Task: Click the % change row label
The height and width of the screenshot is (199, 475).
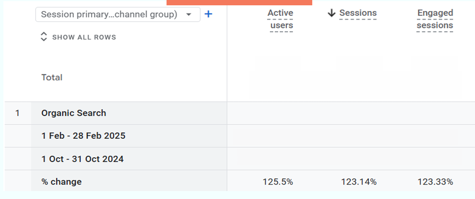Action: pos(61,182)
